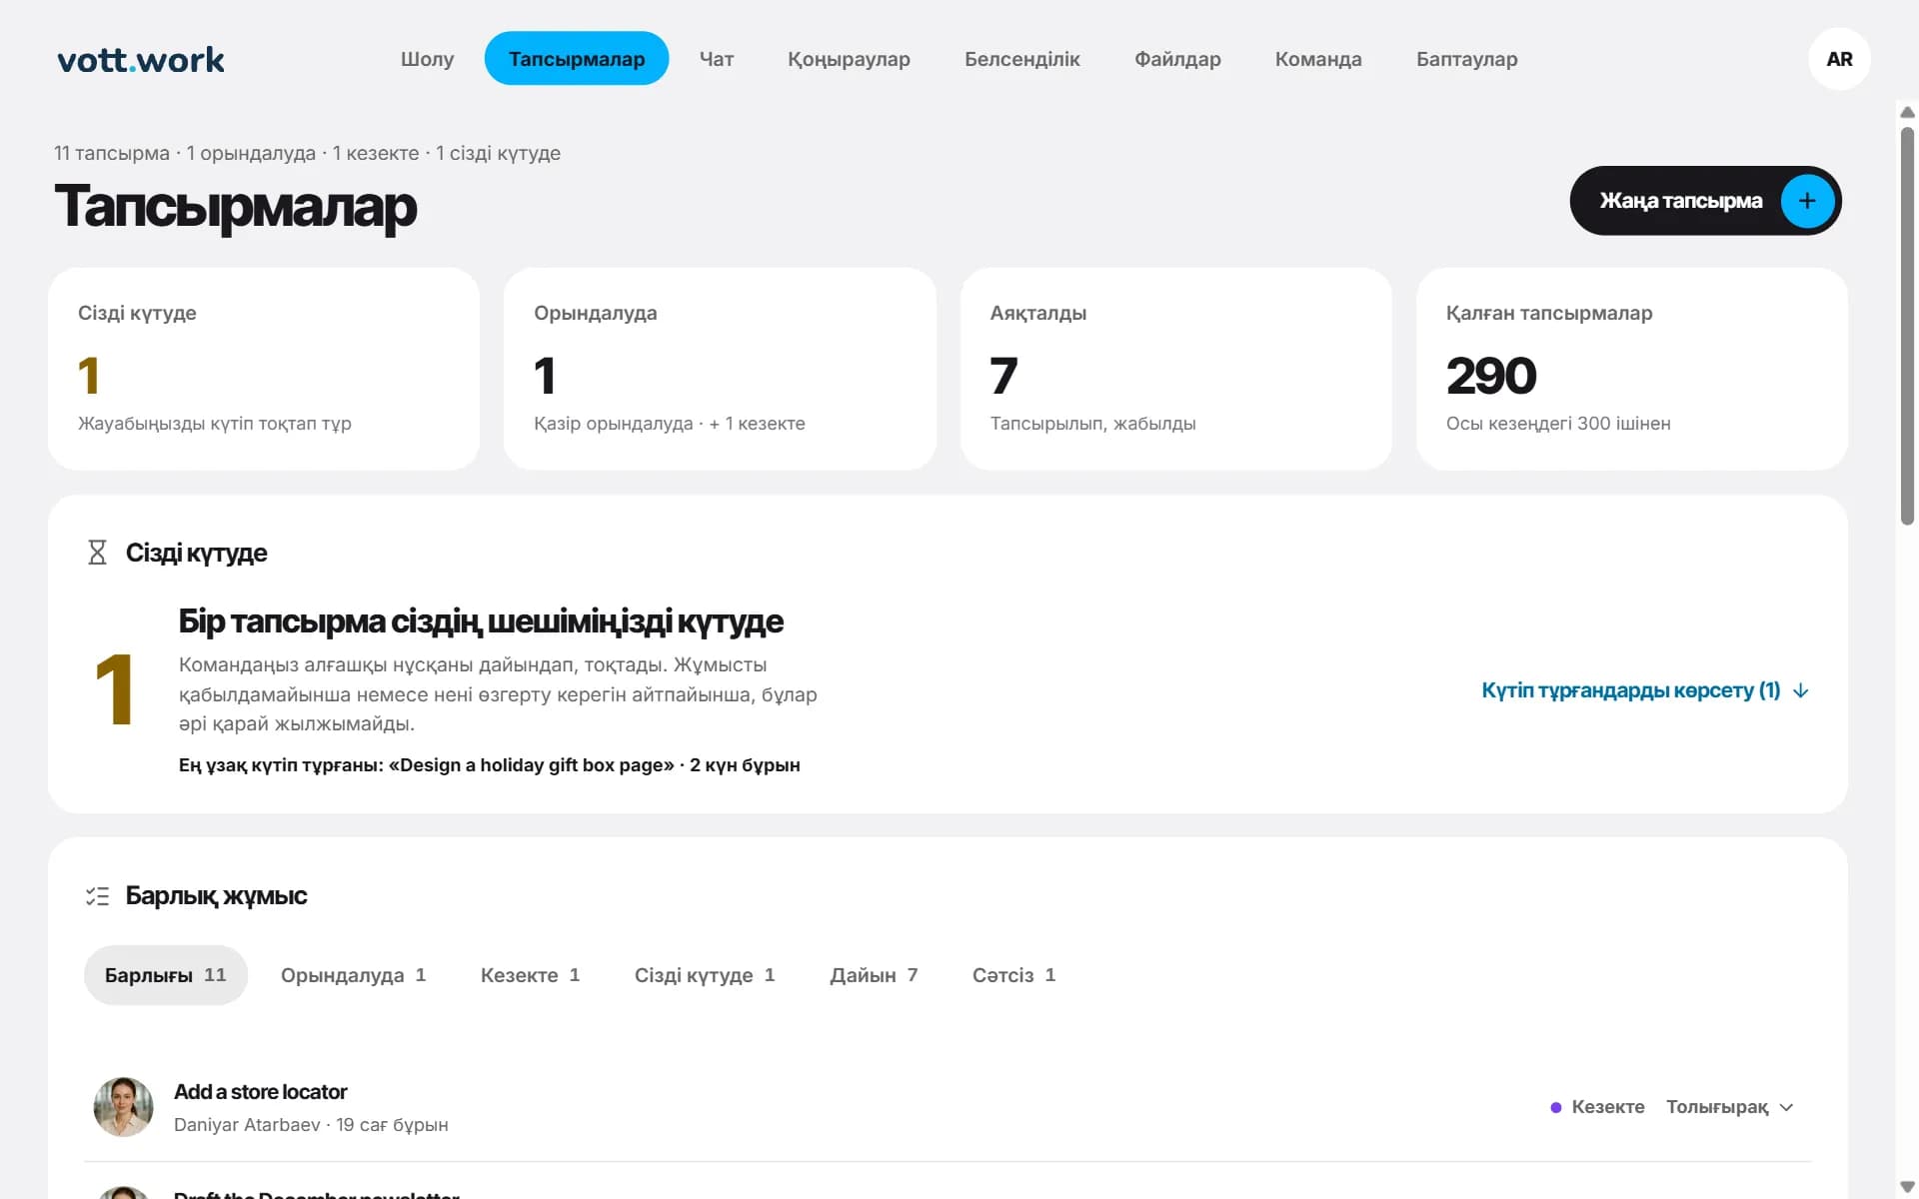Click the scrollbar up arrow

pos(1907,112)
